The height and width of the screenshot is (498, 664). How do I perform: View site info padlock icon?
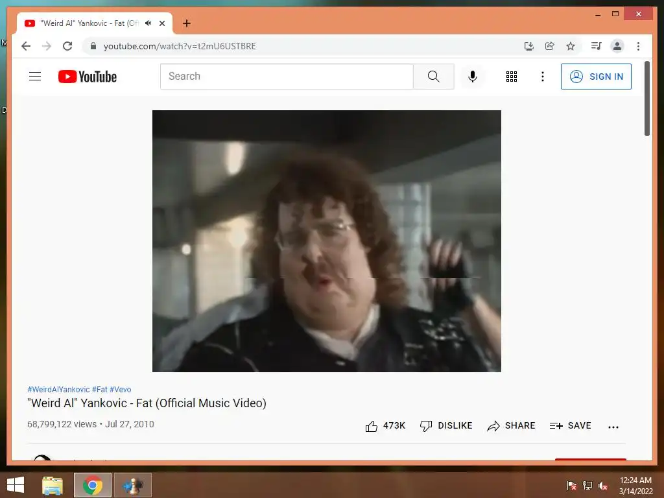tap(93, 46)
